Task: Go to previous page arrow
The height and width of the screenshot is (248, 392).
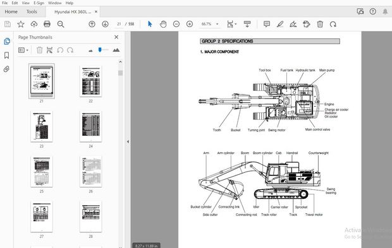Action: 92,24
